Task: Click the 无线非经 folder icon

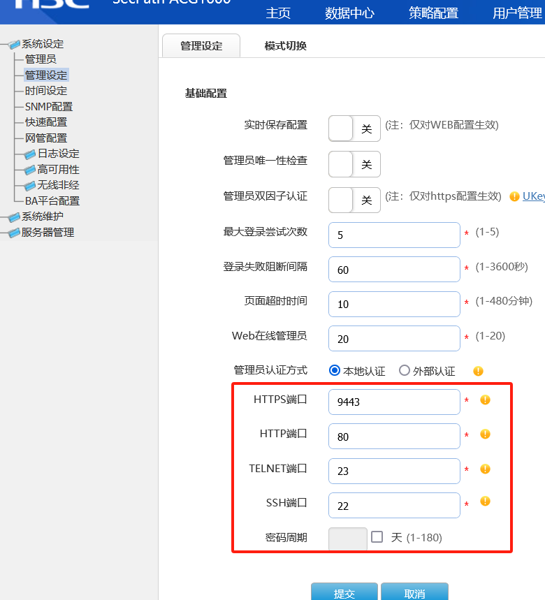Action: point(29,186)
